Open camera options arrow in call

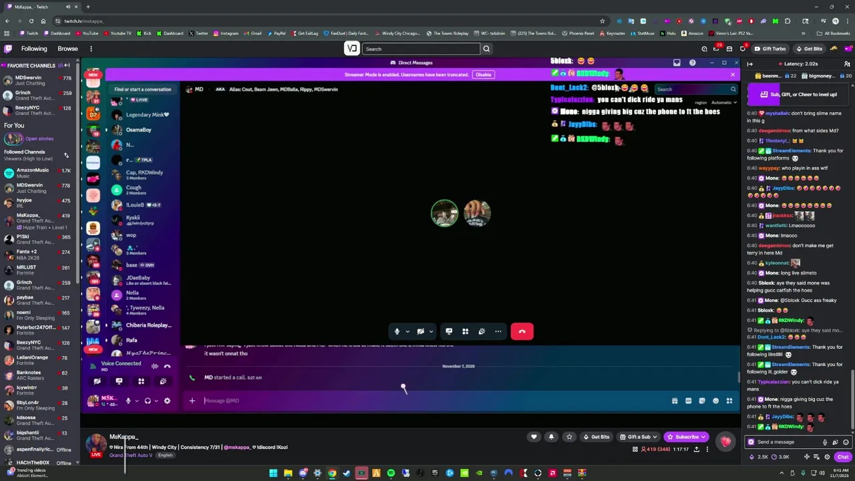431,331
